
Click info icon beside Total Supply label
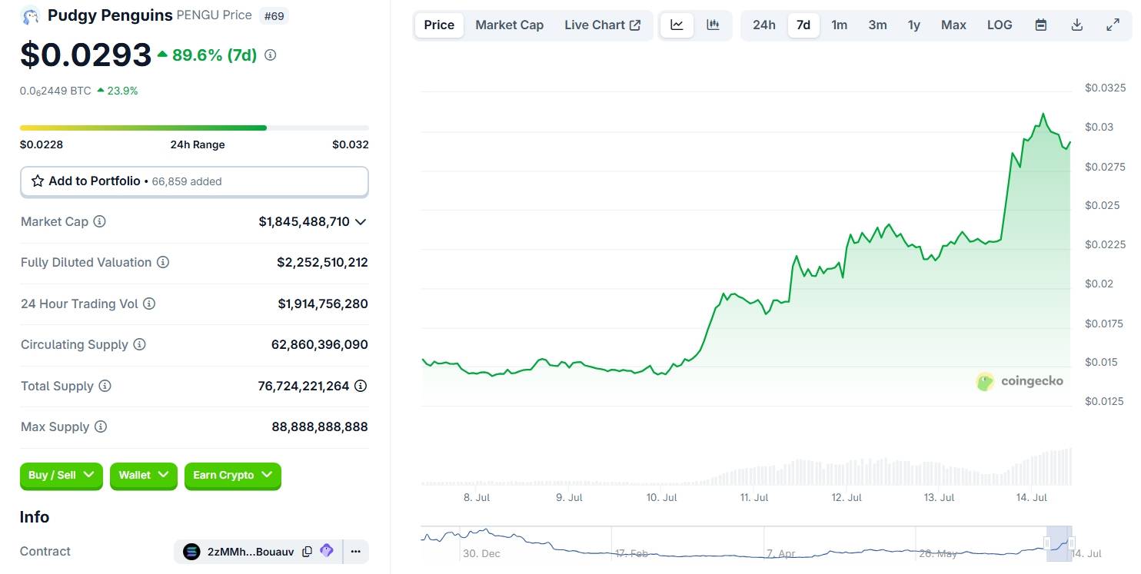point(105,386)
